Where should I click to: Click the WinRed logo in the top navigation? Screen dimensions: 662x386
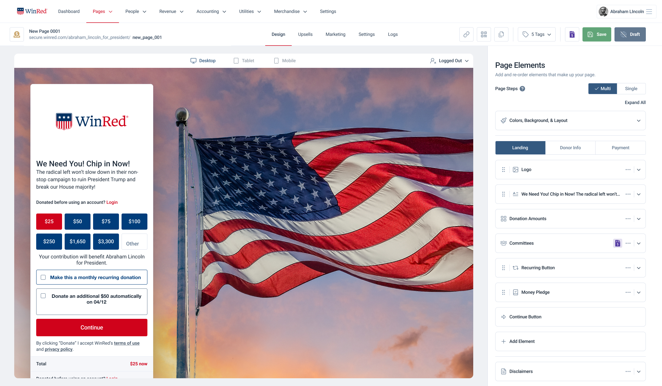(x=32, y=11)
